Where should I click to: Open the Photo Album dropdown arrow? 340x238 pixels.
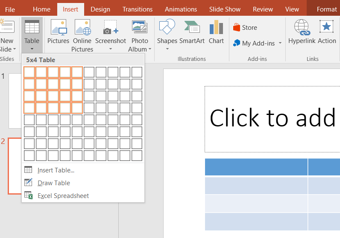point(150,49)
